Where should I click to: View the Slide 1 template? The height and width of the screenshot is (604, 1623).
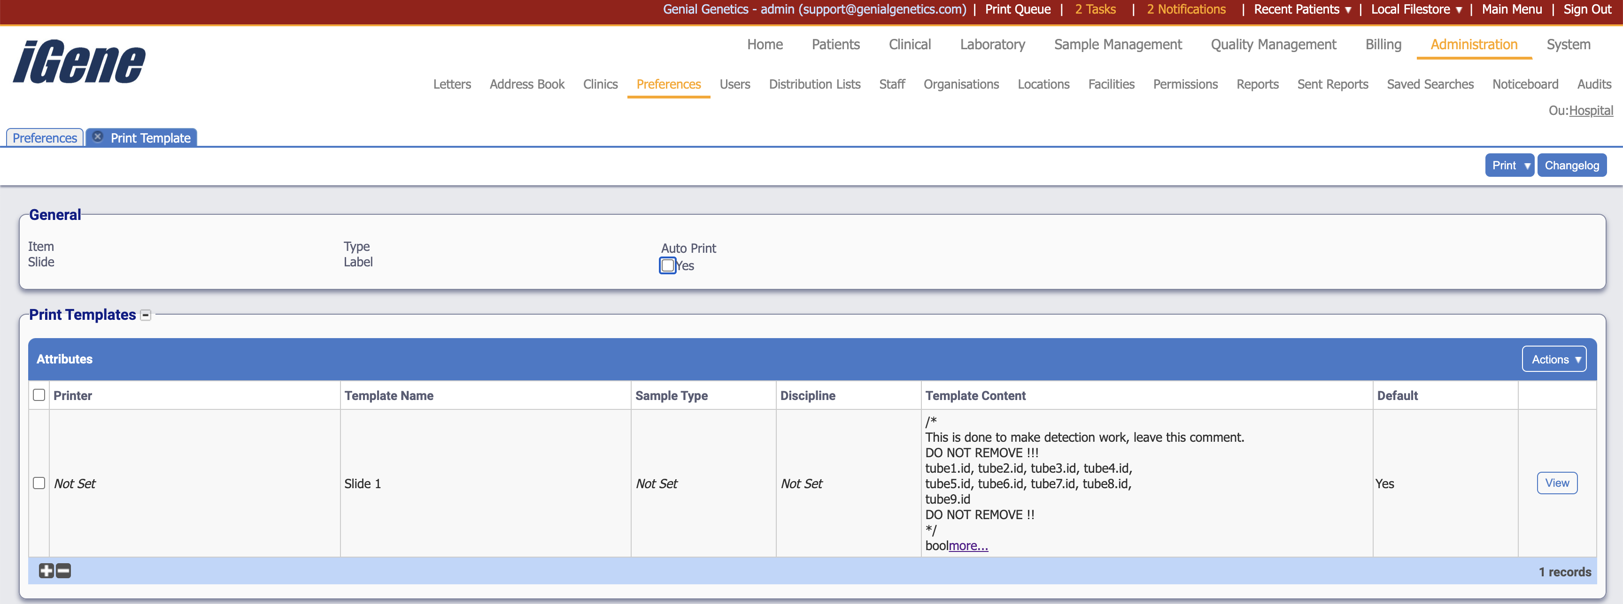tap(1556, 483)
